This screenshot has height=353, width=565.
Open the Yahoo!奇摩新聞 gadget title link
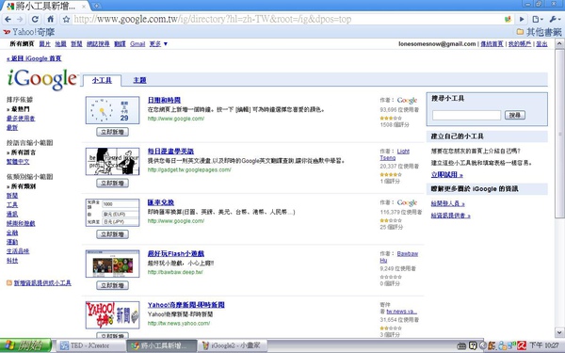pyautogui.click(x=186, y=305)
